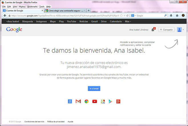This screenshot has height=126, width=188.
Task: Open the Google Maps icon
Action: (103, 101)
